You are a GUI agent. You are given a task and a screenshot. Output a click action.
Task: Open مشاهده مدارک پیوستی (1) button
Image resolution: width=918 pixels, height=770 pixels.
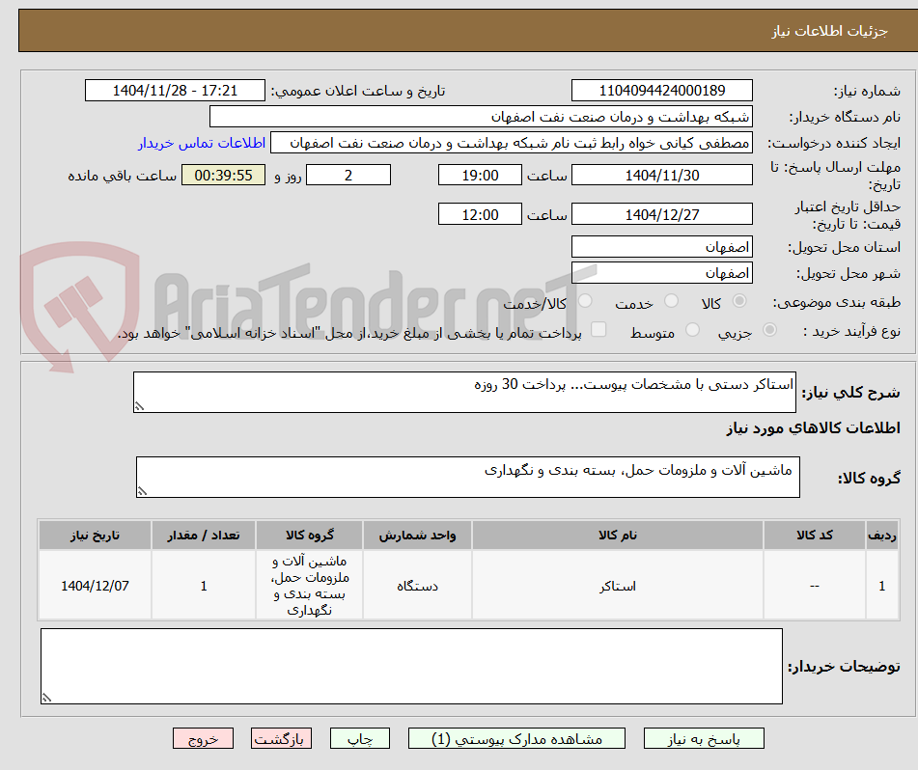click(516, 739)
